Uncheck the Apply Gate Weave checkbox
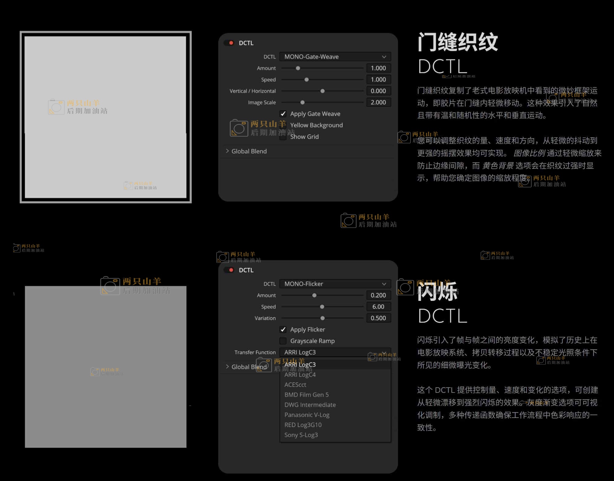Image resolution: width=614 pixels, height=481 pixels. click(283, 114)
